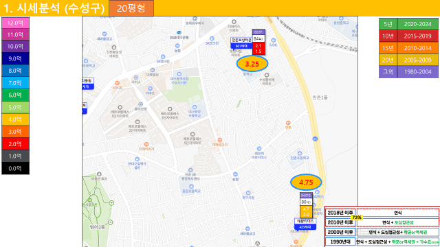
Task: Pick the 8.0억 blue legend swatch
Action: coord(15,71)
